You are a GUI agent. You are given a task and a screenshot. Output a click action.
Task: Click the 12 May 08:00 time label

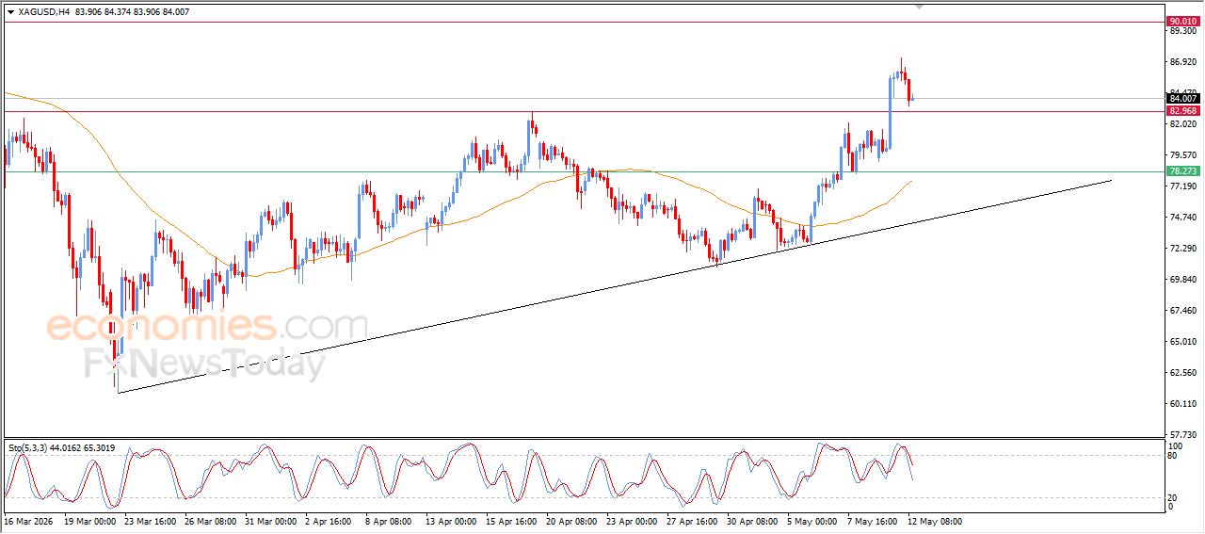(x=933, y=521)
